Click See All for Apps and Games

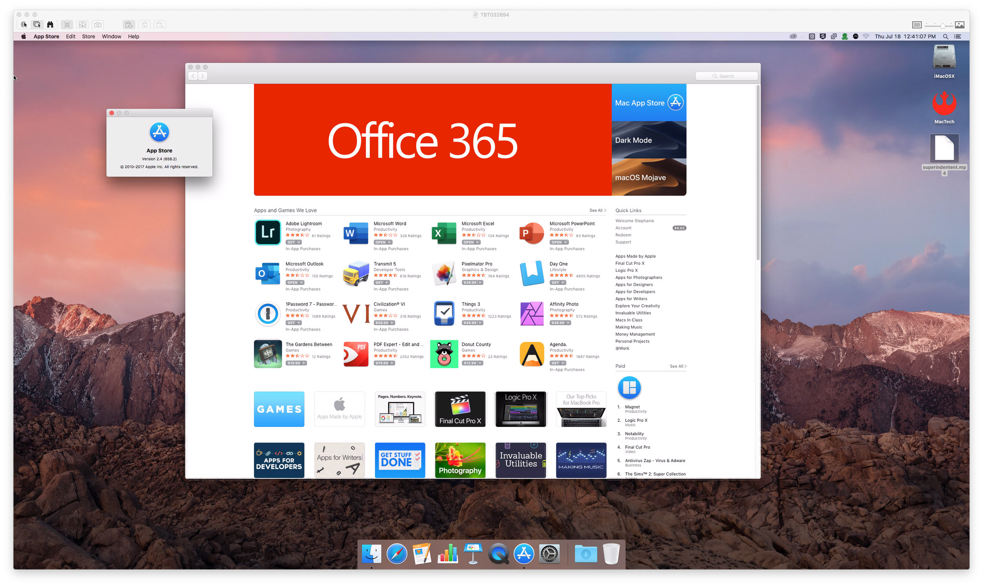[597, 210]
